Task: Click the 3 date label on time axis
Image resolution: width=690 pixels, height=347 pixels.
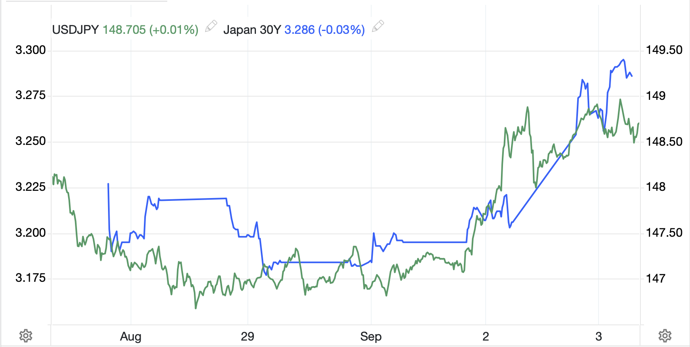Action: [599, 337]
